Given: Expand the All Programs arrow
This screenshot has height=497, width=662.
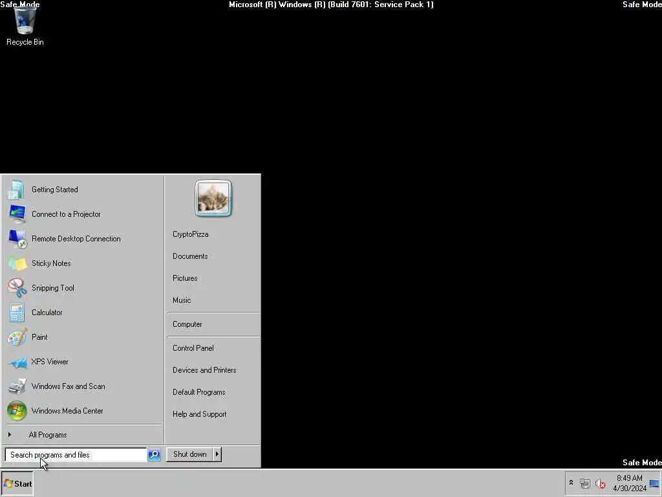Looking at the screenshot, I should coord(10,434).
